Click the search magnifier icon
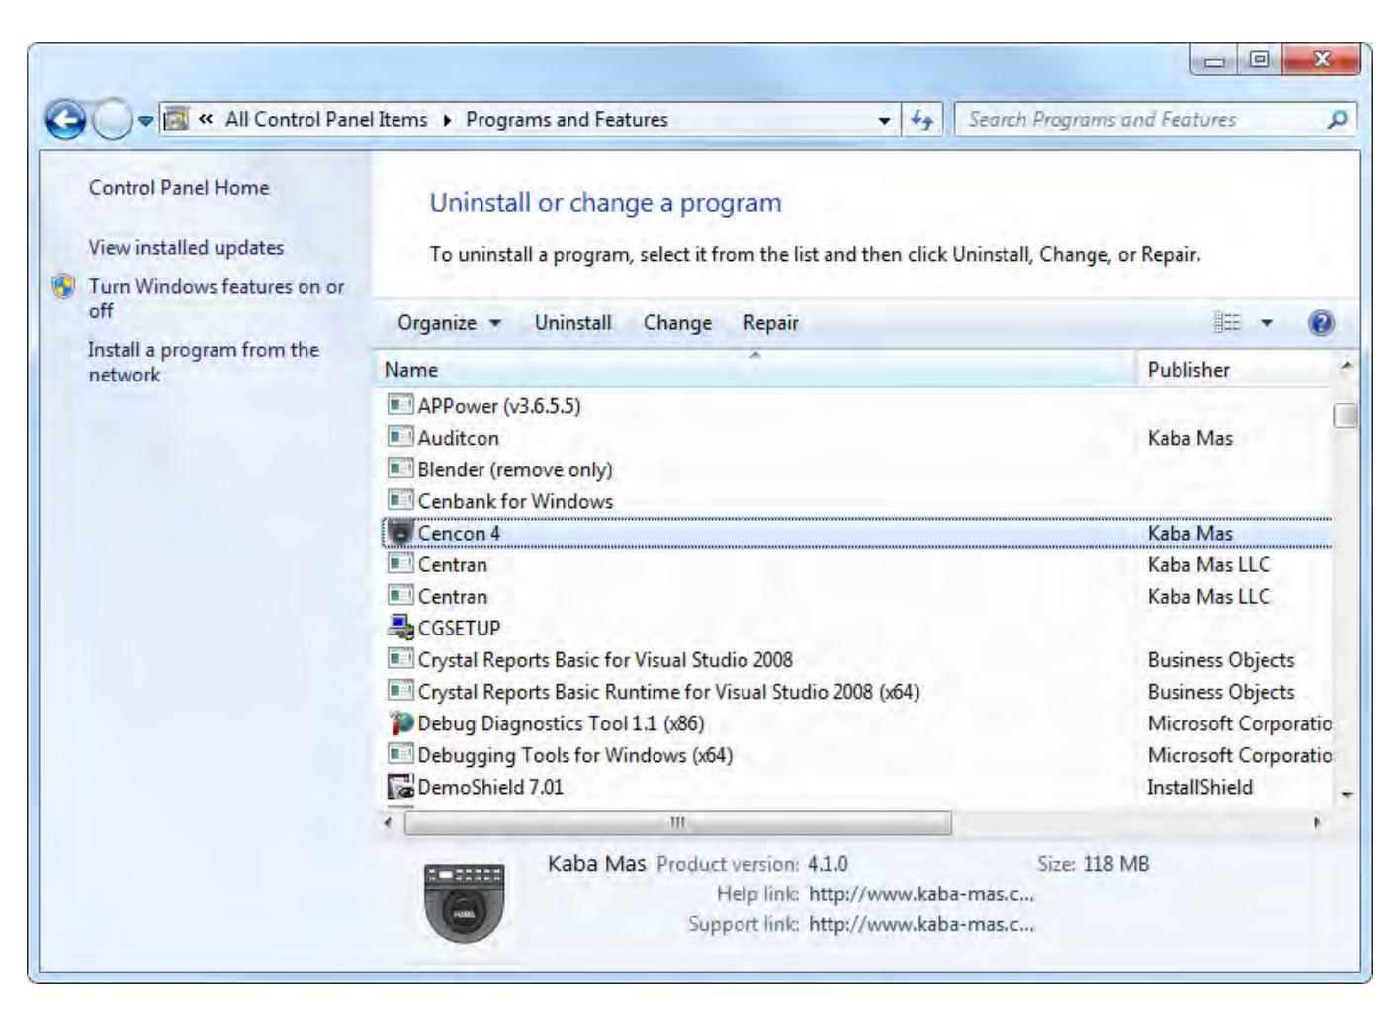1398x1016 pixels. pos(1337,120)
